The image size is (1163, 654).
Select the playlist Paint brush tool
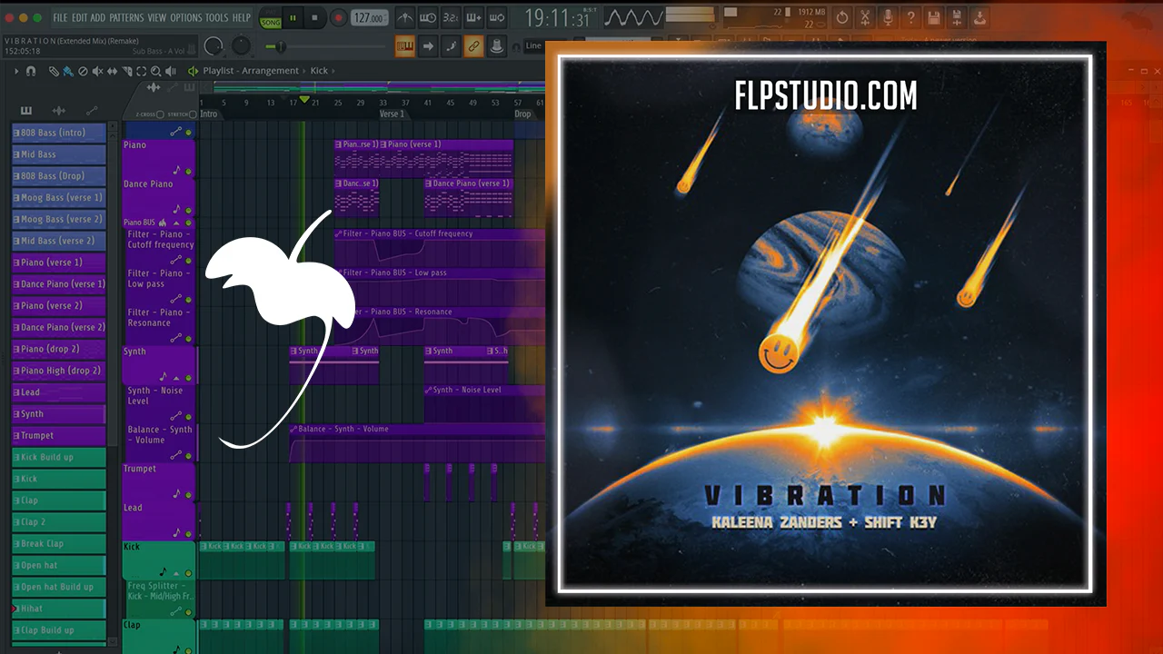[x=68, y=71]
